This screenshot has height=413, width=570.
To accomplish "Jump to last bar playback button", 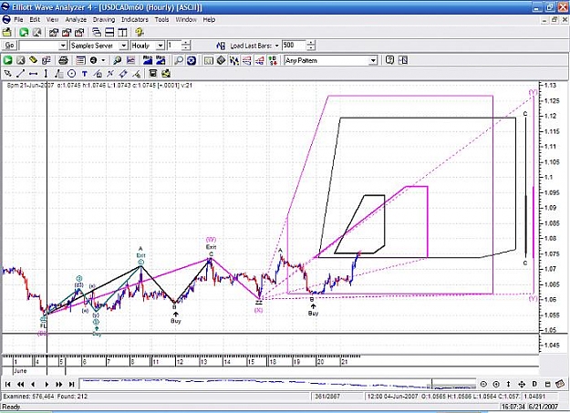I will coord(72,384).
